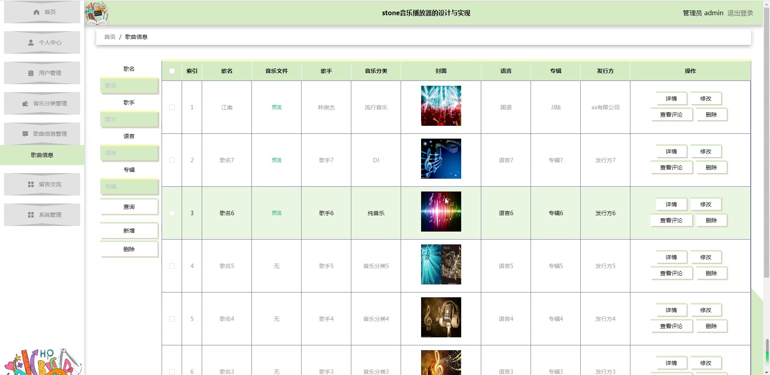
Task: Expand 音乐分类管理 menu
Action: pos(42,103)
